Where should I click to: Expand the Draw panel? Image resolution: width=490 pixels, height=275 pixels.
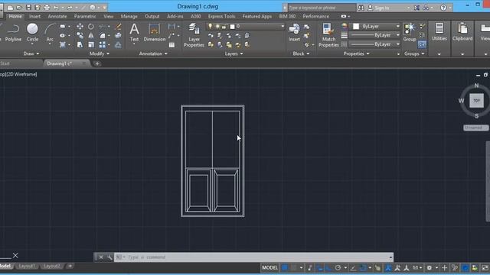31,53
